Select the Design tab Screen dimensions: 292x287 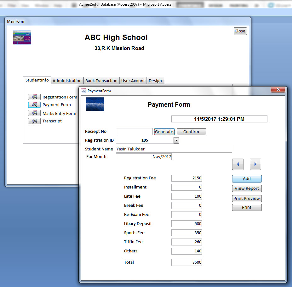point(156,81)
